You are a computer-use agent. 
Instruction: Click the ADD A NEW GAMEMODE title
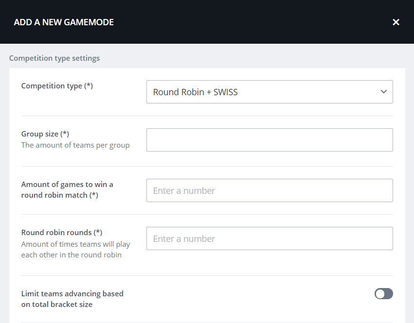(x=64, y=22)
